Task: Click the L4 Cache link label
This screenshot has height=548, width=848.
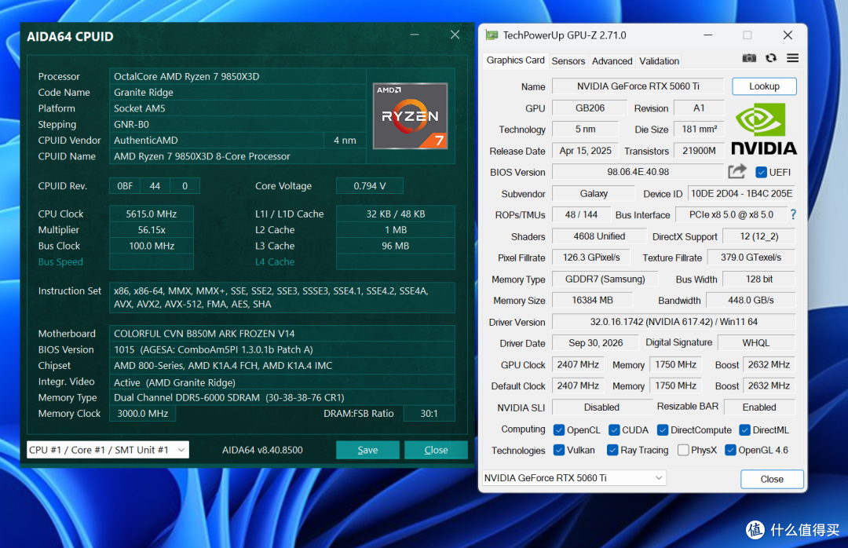Action: (x=275, y=261)
